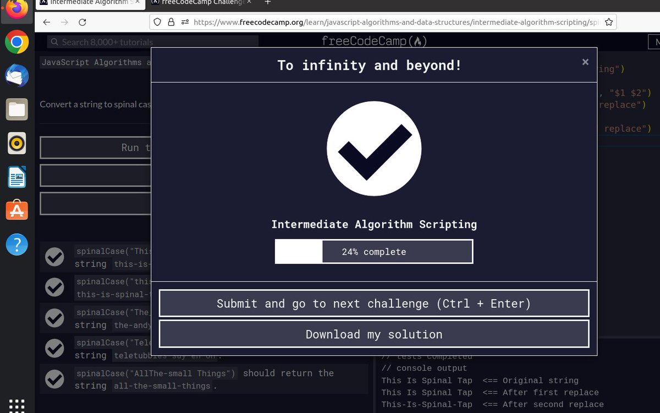Click the Search 8,000+ tutorials field

[x=152, y=42]
